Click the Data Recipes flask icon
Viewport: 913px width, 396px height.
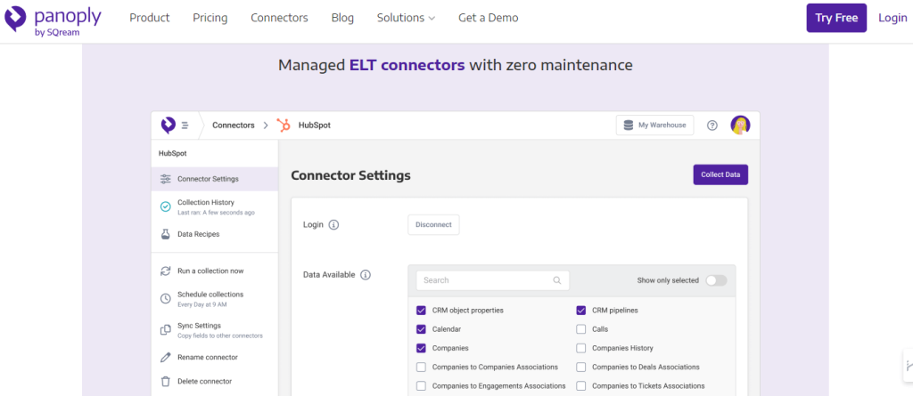[165, 234]
